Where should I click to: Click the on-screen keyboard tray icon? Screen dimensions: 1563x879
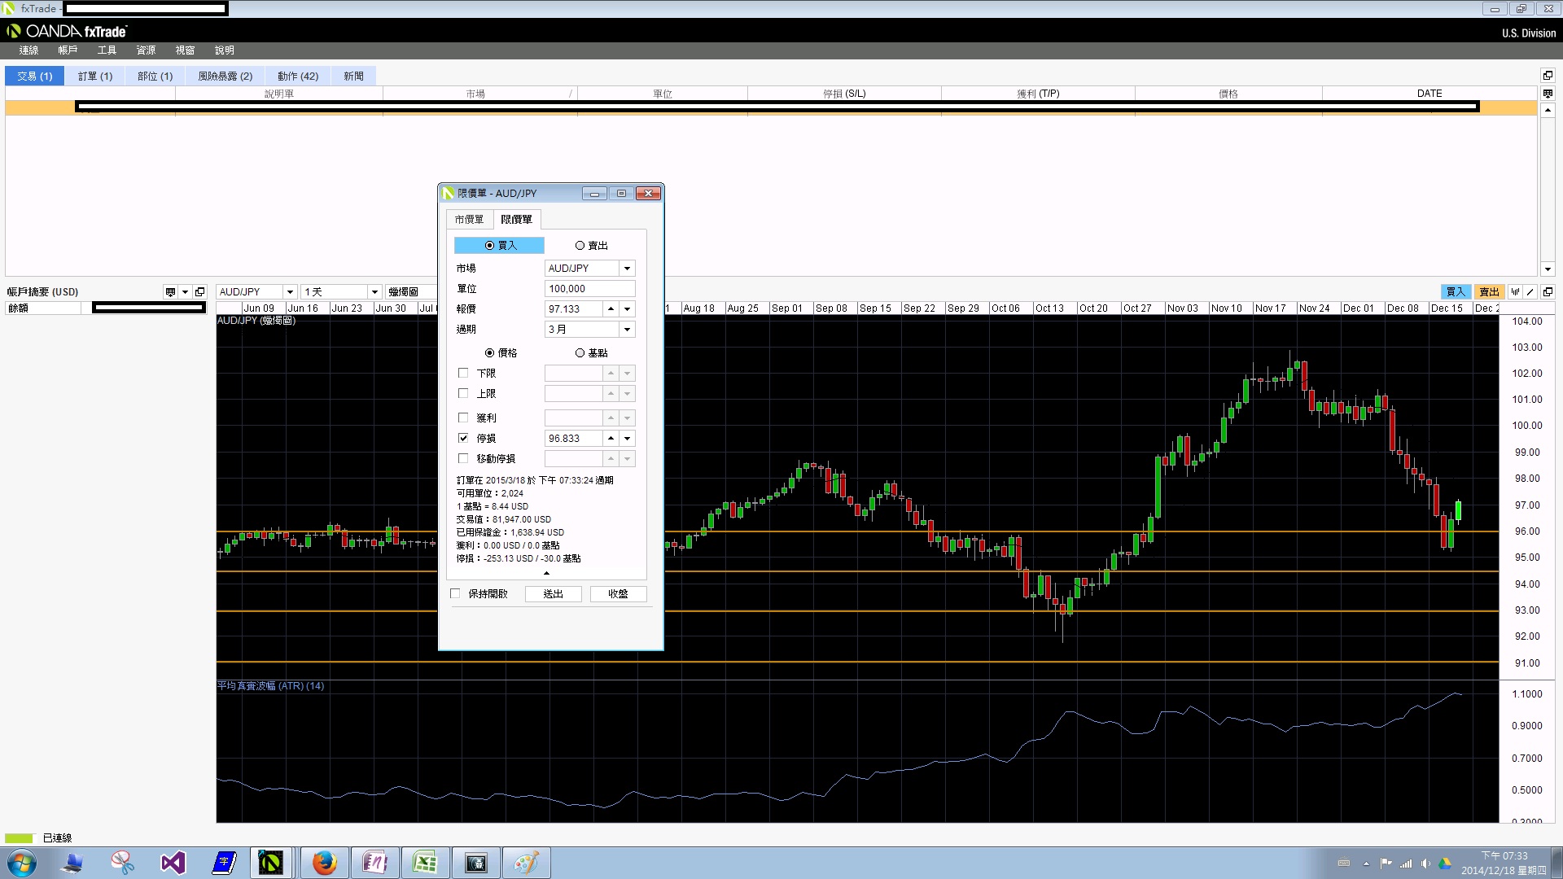[x=1344, y=864]
